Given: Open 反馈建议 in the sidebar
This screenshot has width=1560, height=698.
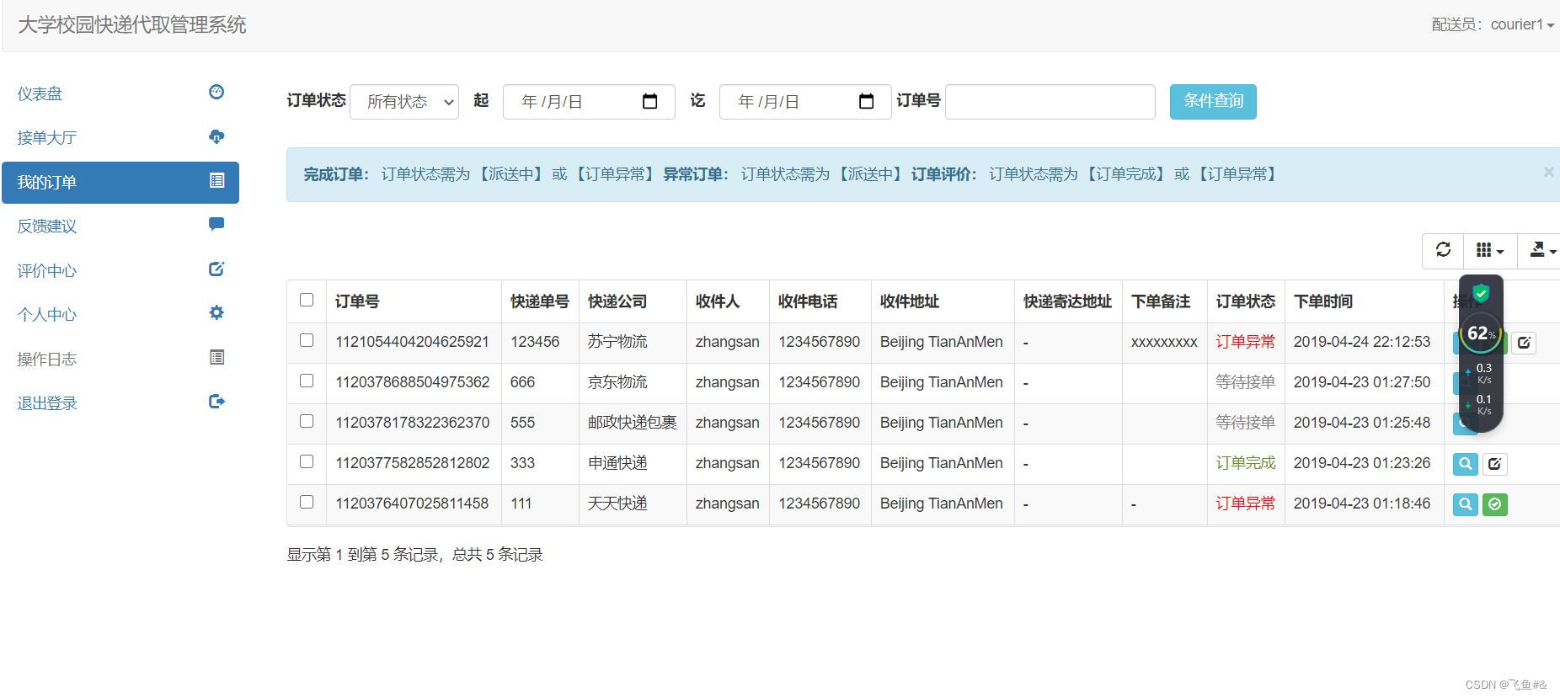Looking at the screenshot, I should pos(120,226).
